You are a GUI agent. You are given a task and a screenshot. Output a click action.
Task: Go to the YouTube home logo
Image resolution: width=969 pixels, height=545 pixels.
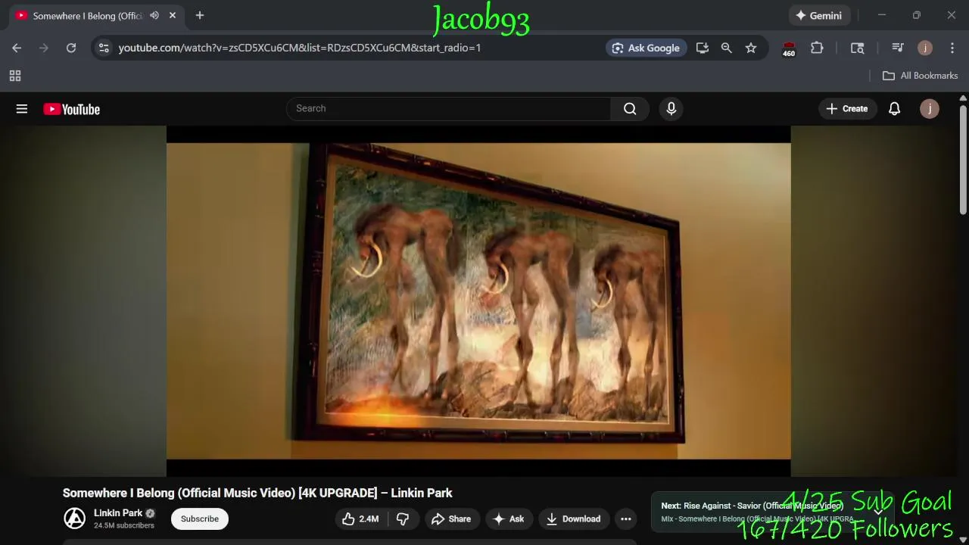point(72,109)
